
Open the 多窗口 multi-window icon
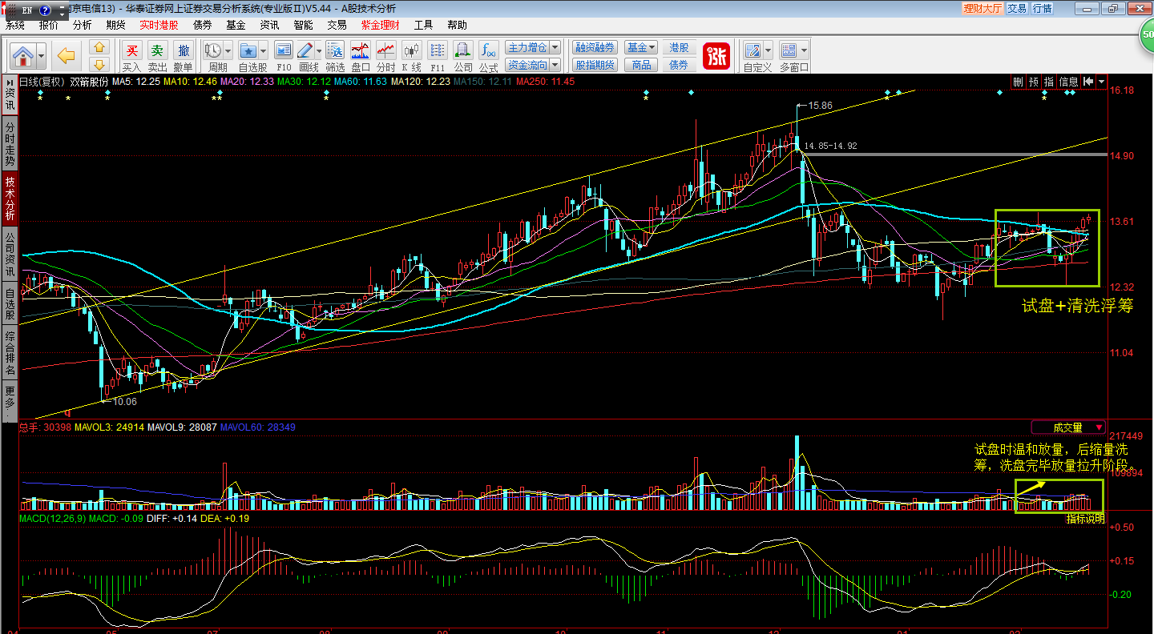click(789, 50)
